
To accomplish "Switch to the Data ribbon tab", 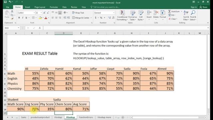I will click(x=64, y=7).
